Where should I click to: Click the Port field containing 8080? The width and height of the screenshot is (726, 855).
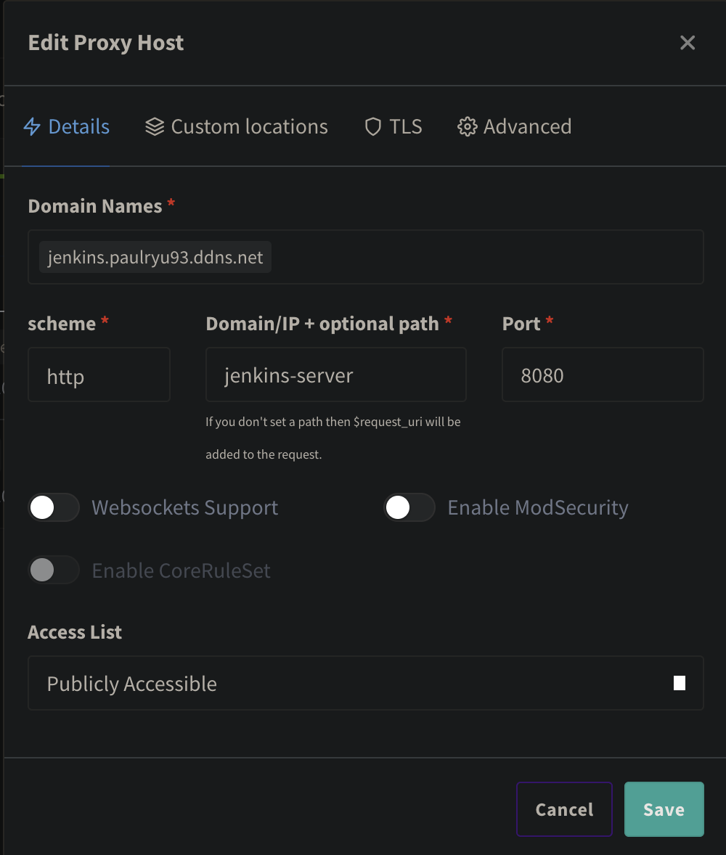[x=603, y=375]
